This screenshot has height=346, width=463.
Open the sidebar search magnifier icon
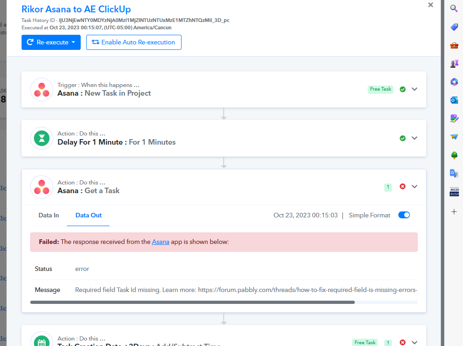tap(454, 8)
